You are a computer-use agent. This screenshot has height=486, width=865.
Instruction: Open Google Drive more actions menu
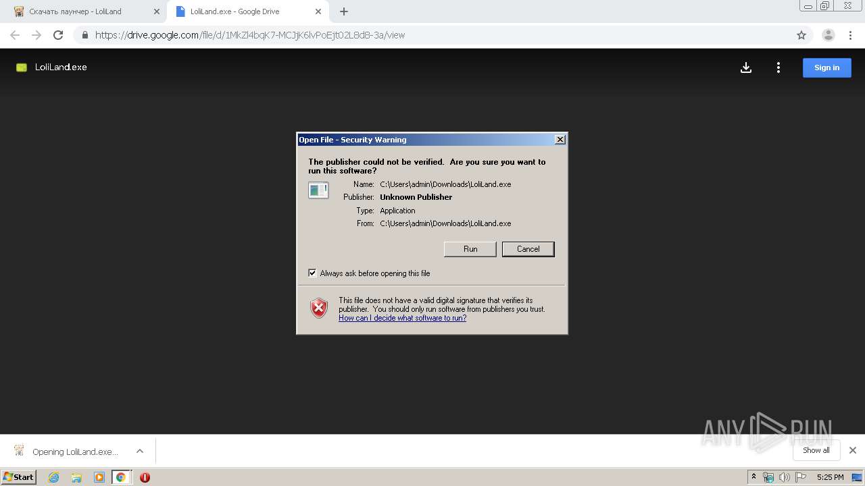[778, 67]
